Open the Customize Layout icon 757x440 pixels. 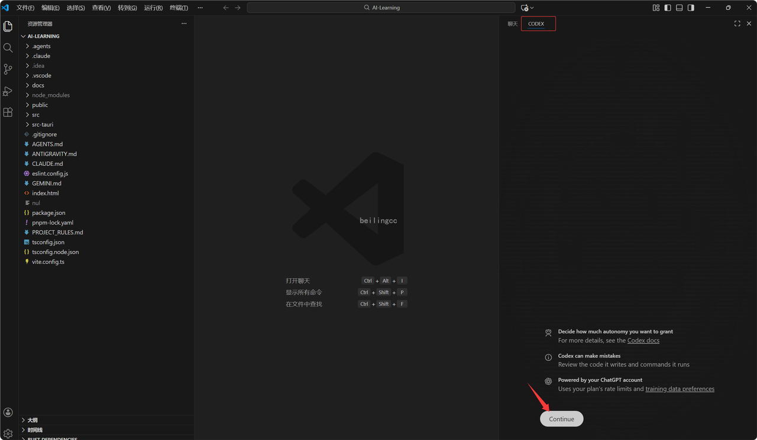pos(656,8)
